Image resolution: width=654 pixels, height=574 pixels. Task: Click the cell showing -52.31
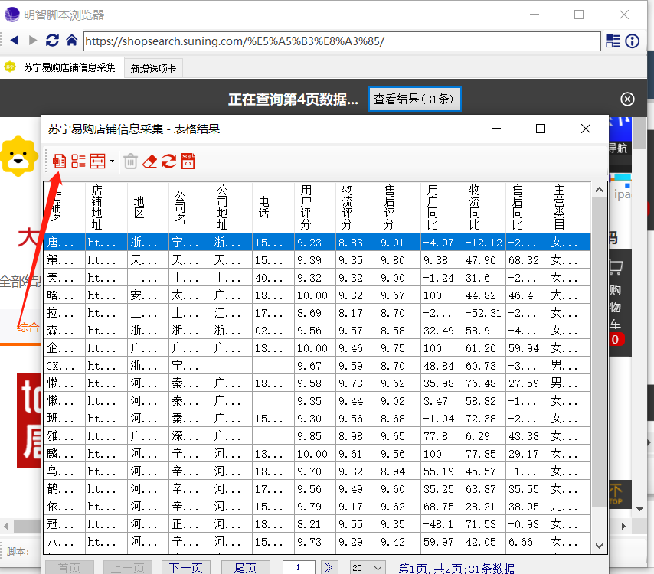click(484, 312)
